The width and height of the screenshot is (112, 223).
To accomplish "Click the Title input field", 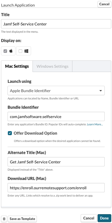I will (56, 24).
